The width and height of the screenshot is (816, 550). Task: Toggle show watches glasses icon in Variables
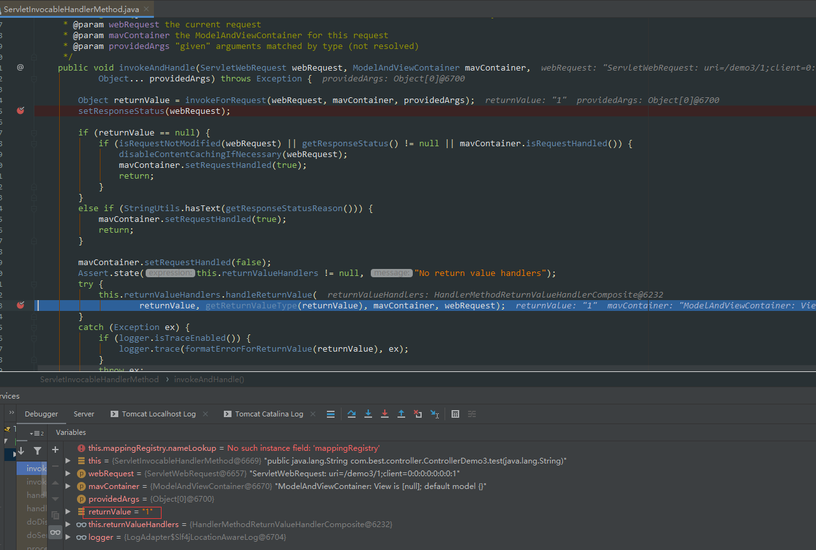click(55, 532)
